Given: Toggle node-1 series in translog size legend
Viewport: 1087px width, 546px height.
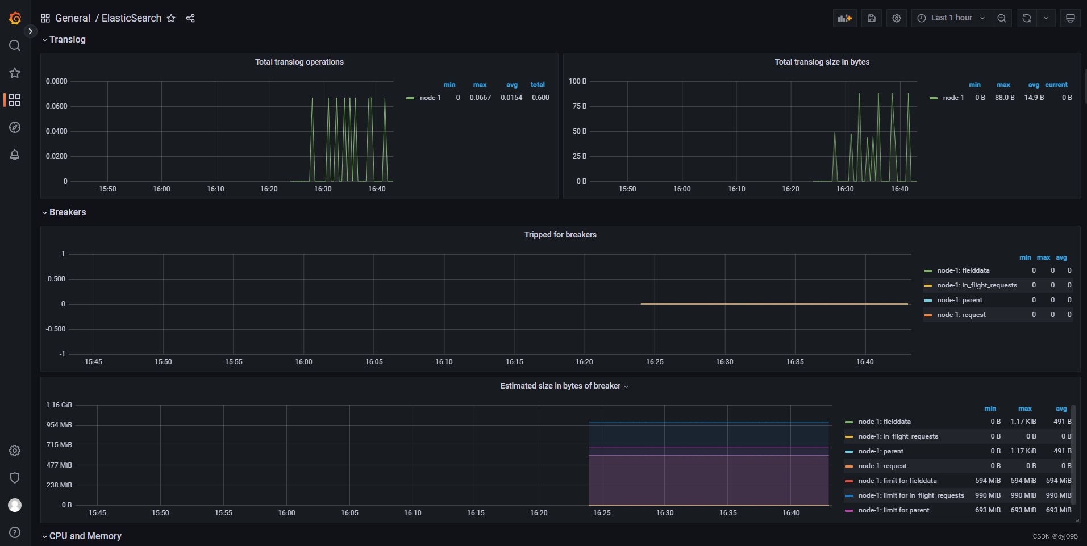Looking at the screenshot, I should tap(953, 98).
